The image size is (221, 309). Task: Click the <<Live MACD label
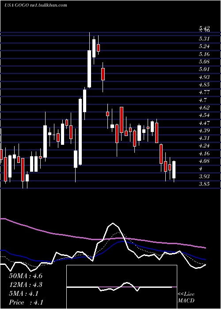pos(186,298)
